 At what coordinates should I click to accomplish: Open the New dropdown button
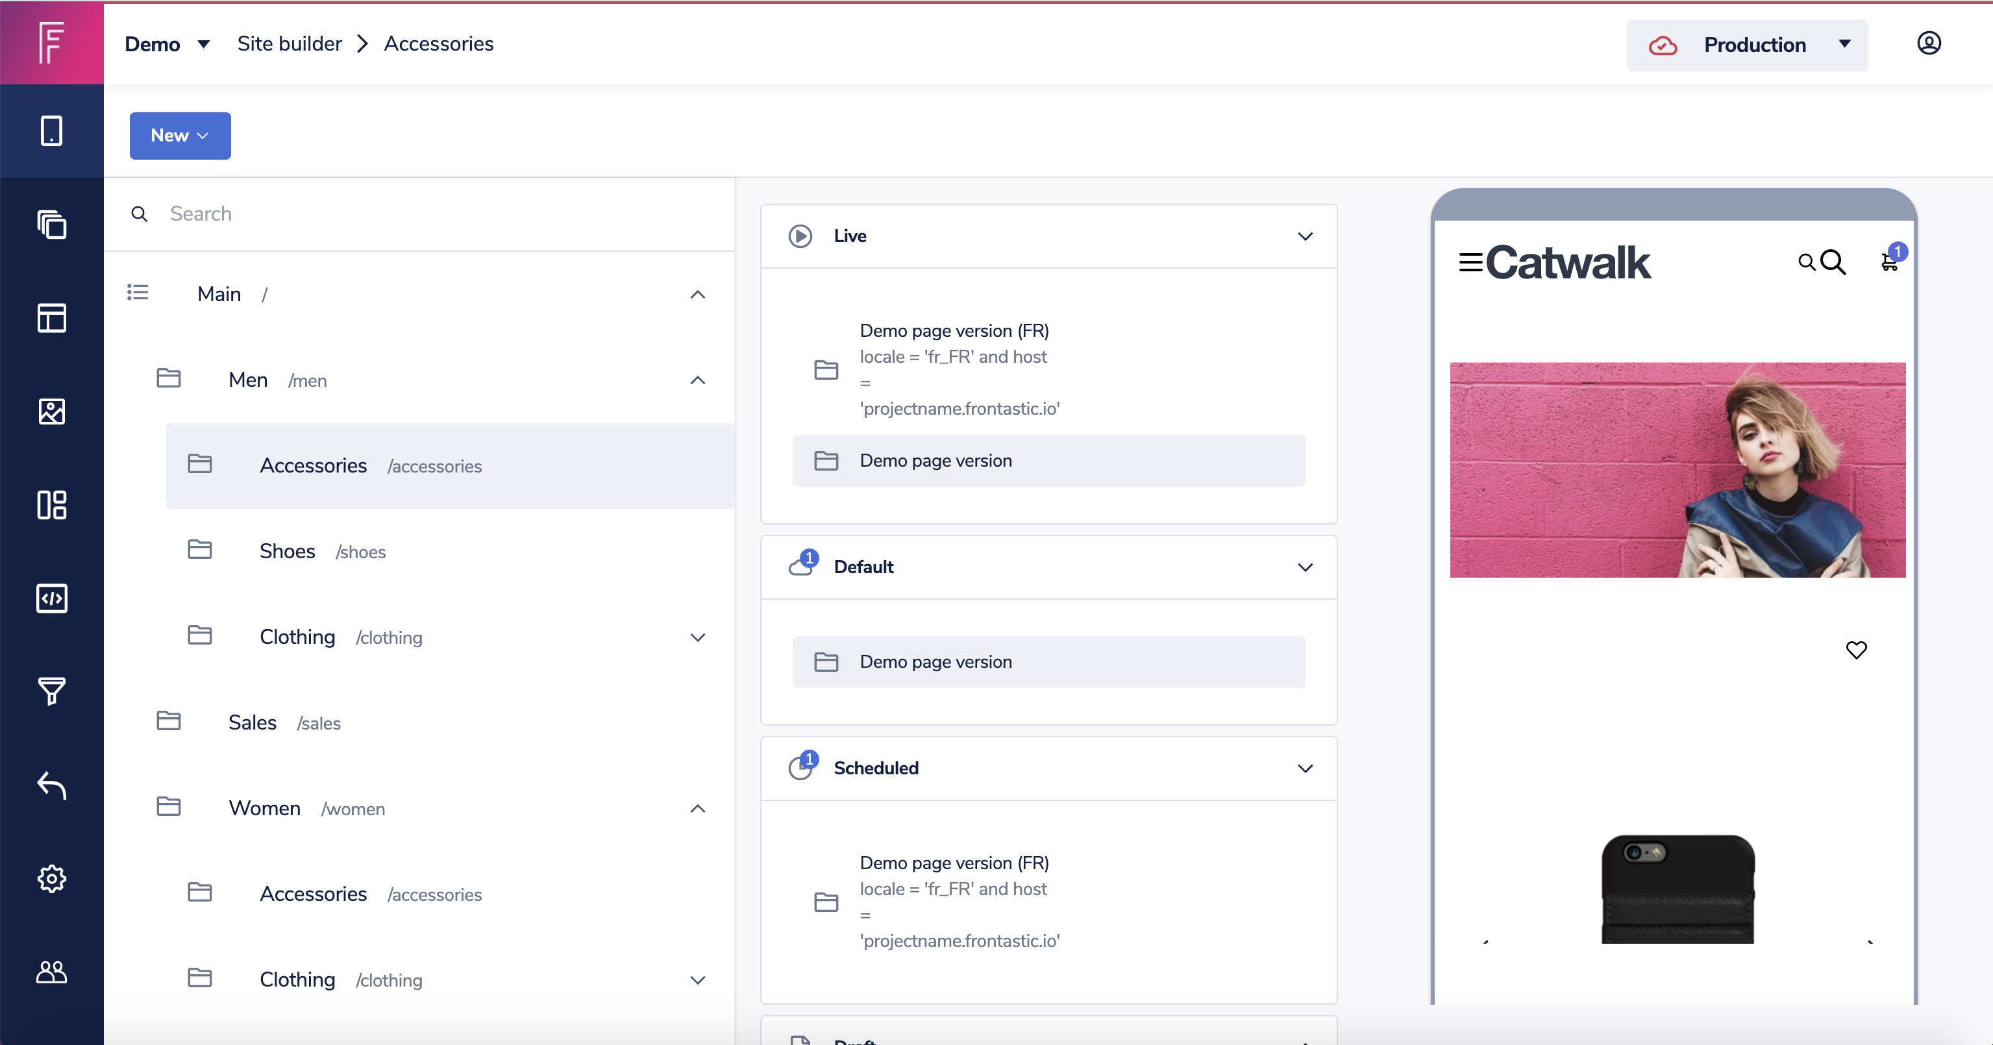coord(179,136)
